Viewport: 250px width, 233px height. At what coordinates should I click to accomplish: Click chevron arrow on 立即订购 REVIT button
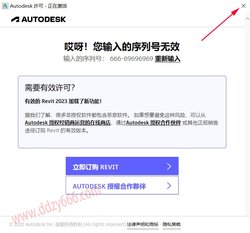coord(169,166)
